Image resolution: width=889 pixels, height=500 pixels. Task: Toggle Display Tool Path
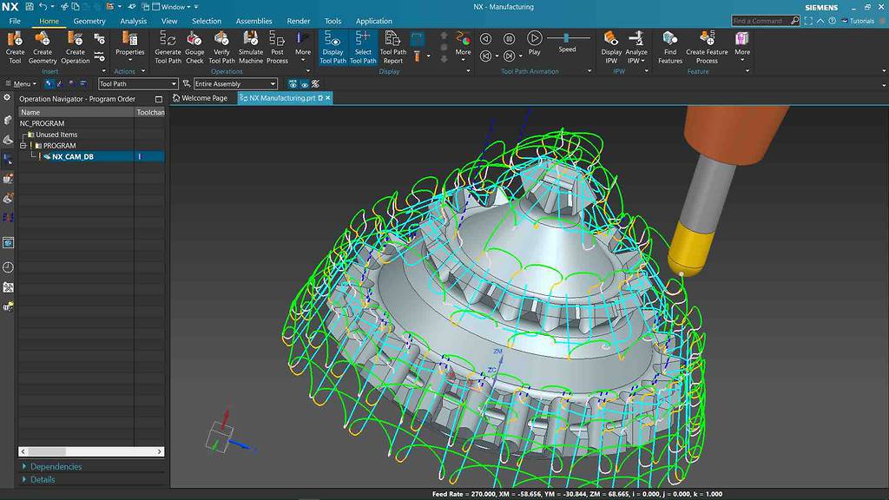[333, 48]
